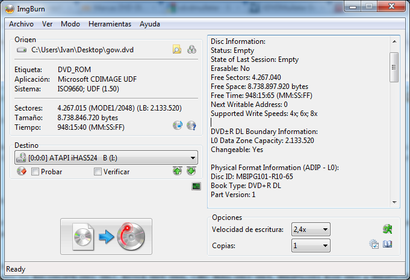Click the Aplicación value Microsoft CDIMAGE UDF

coord(98,79)
